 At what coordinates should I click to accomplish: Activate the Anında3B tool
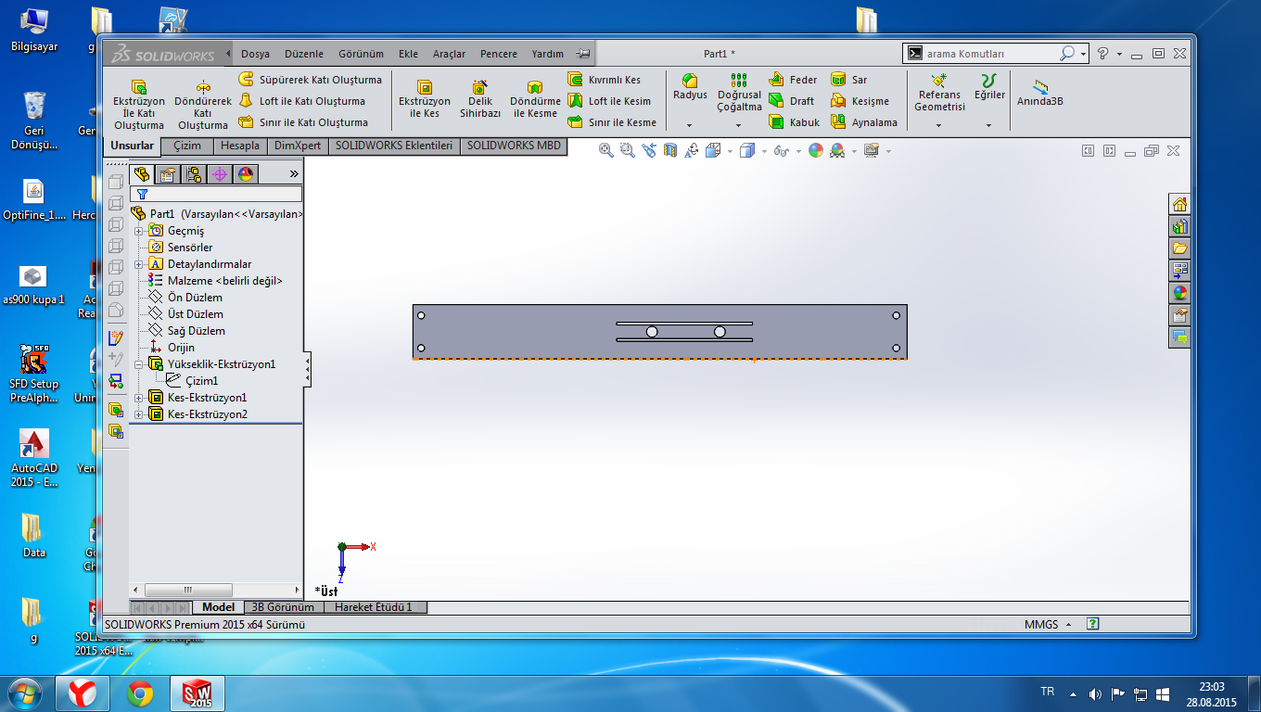point(1039,93)
